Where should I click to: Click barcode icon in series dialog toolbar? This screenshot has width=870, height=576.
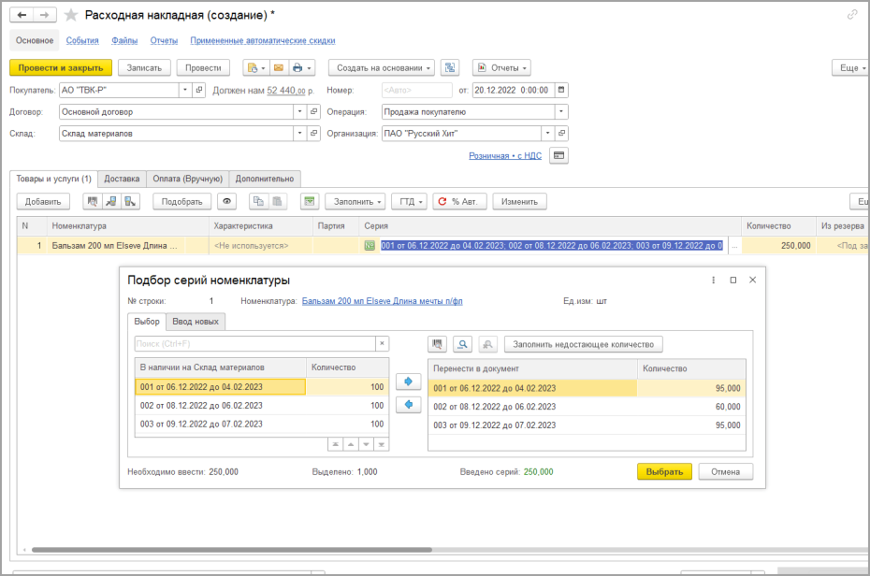coord(437,344)
